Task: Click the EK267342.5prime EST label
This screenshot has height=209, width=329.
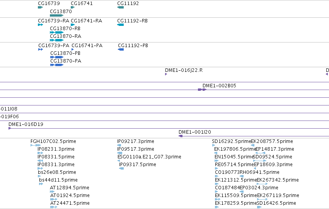Action: 278,180
